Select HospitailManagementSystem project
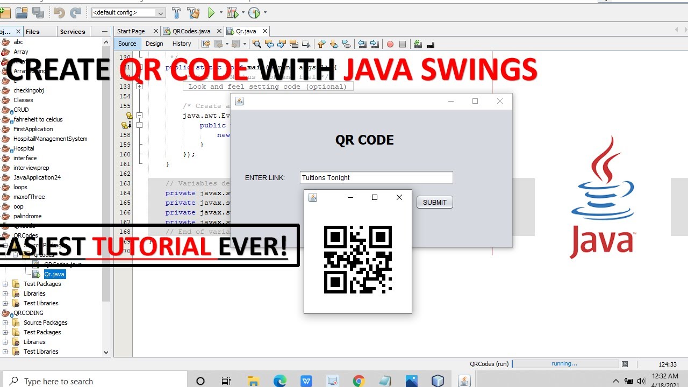This screenshot has width=688, height=387. point(50,139)
